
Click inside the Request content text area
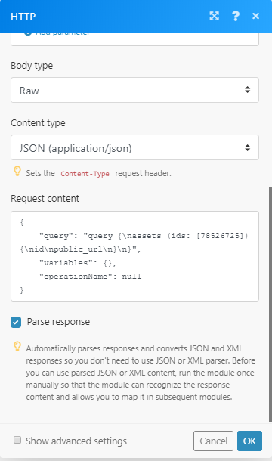click(134, 256)
